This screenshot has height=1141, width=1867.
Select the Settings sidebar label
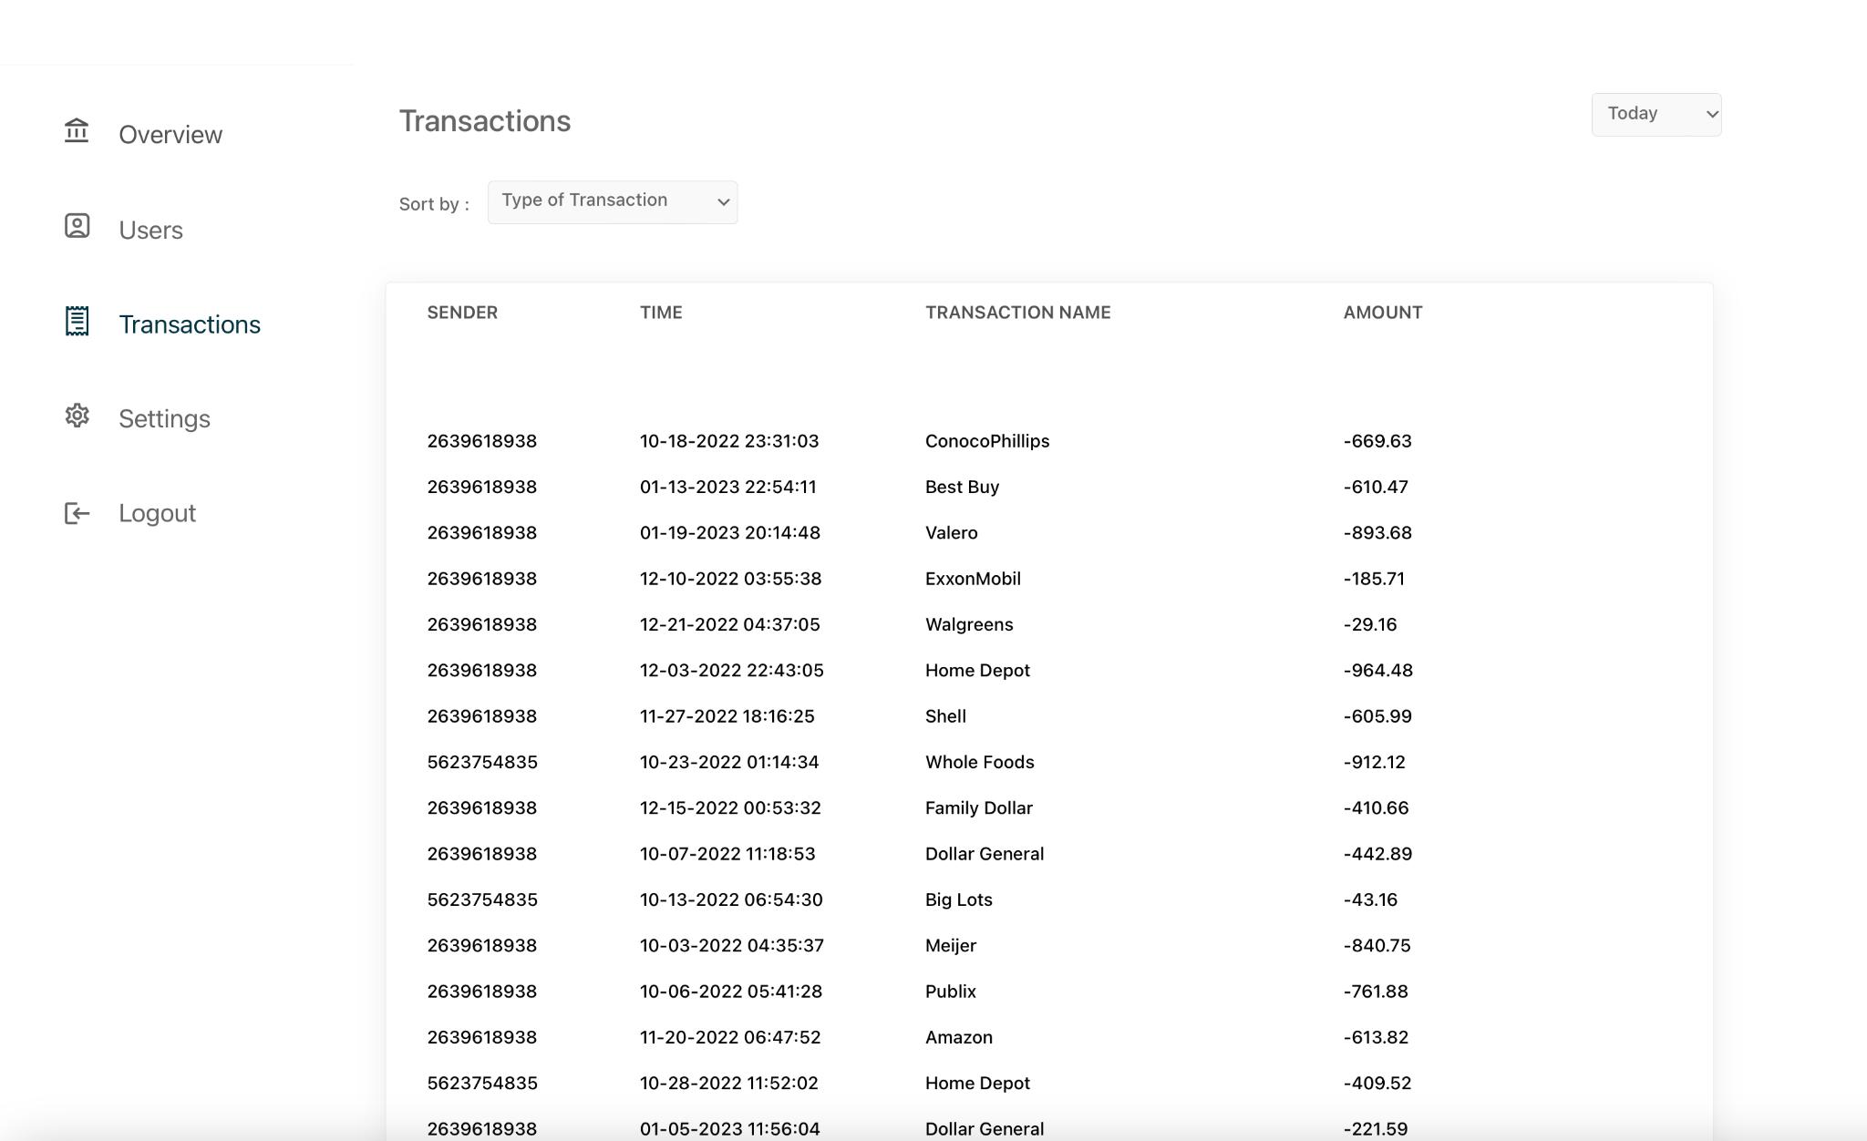(x=164, y=419)
